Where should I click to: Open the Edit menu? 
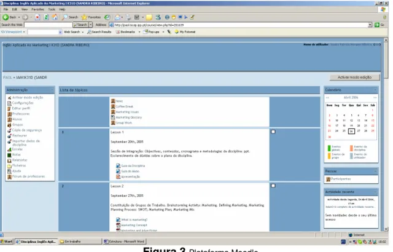coord(15,9)
